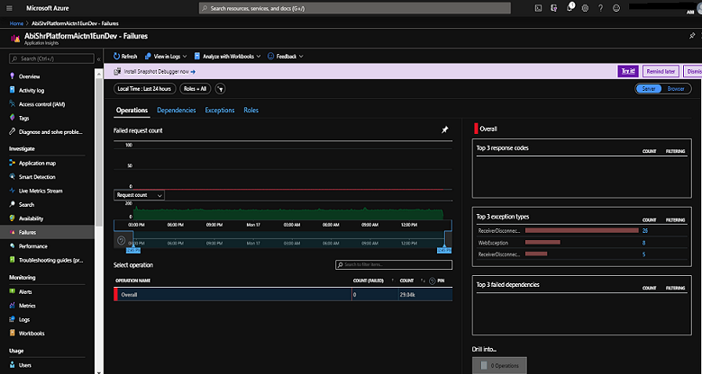Focus the sidebar Search (Ctrl+/) field

click(x=51, y=58)
